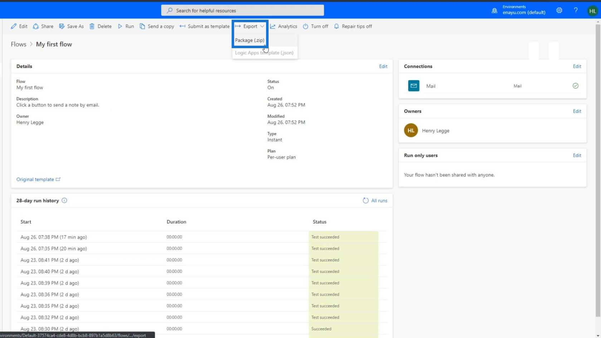Click the Environments globe icon
The image size is (601, 338).
click(494, 11)
